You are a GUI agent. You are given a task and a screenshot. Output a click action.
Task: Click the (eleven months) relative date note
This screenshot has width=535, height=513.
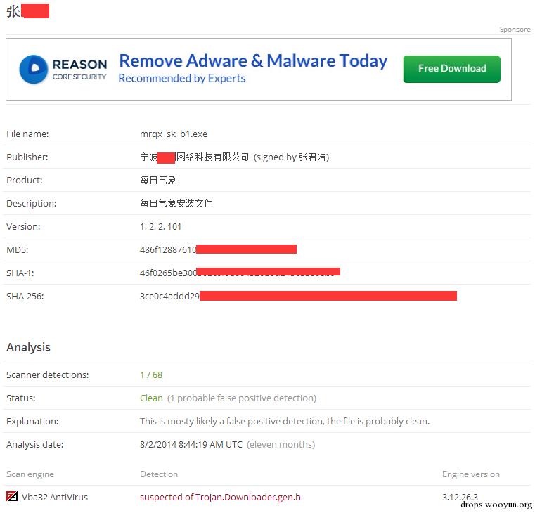(x=281, y=444)
